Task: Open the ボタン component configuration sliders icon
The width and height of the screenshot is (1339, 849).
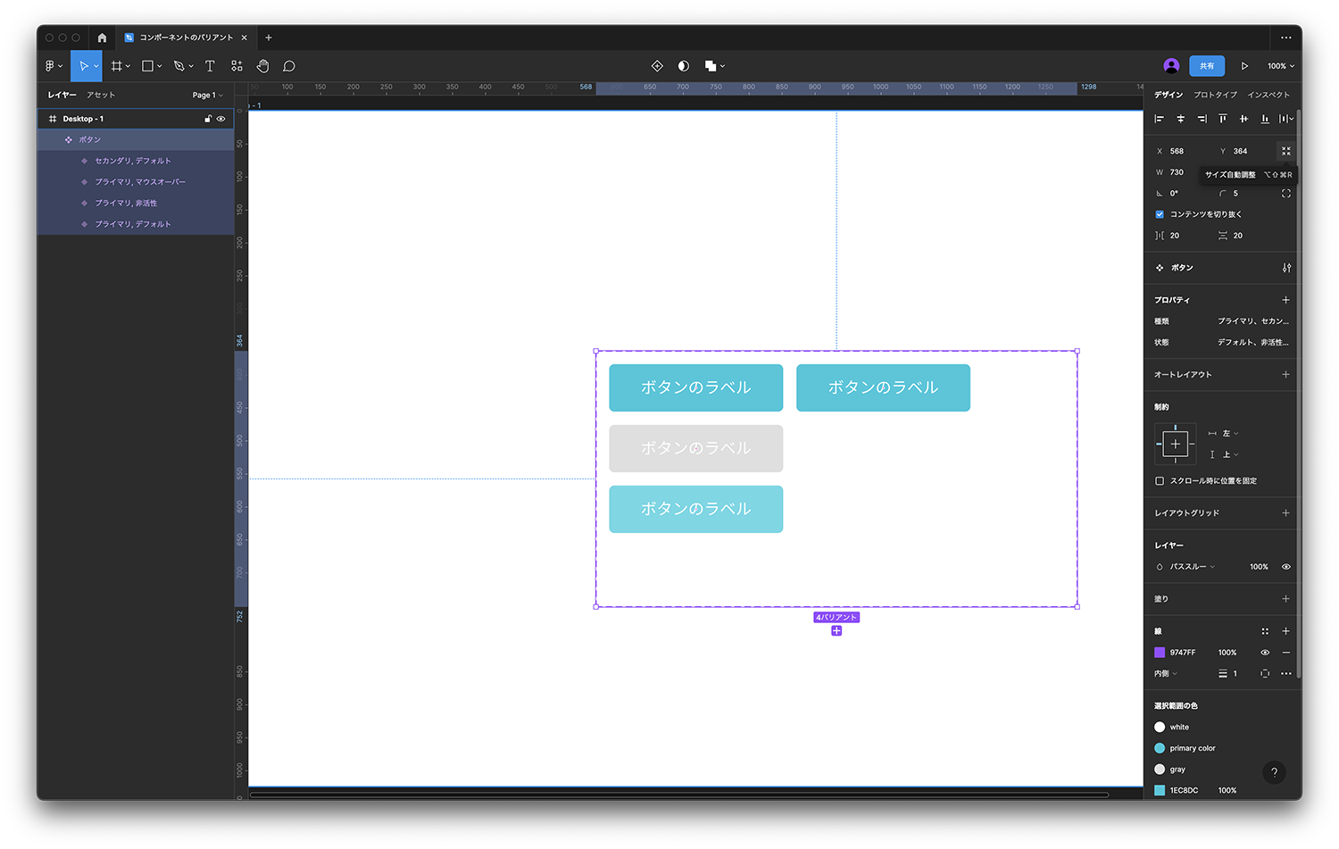Action: pyautogui.click(x=1286, y=268)
